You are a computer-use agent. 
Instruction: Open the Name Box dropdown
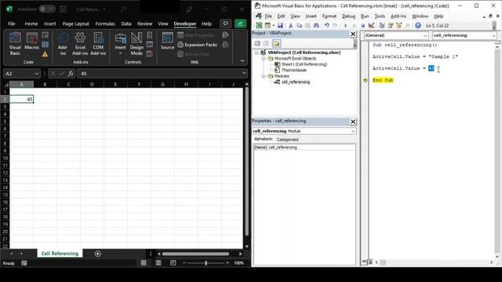(37, 74)
